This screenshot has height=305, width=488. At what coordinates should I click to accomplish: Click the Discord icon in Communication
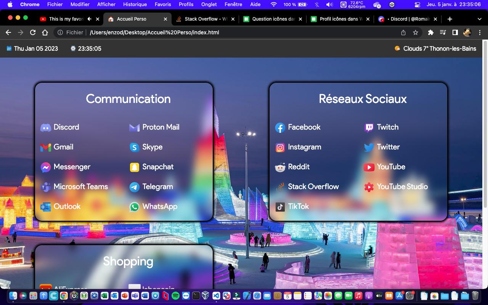[x=46, y=127]
